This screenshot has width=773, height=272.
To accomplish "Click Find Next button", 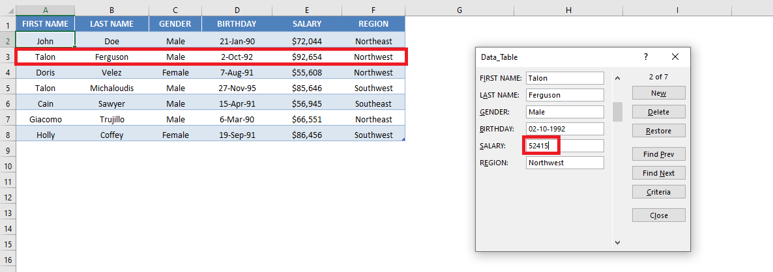I will coord(659,172).
